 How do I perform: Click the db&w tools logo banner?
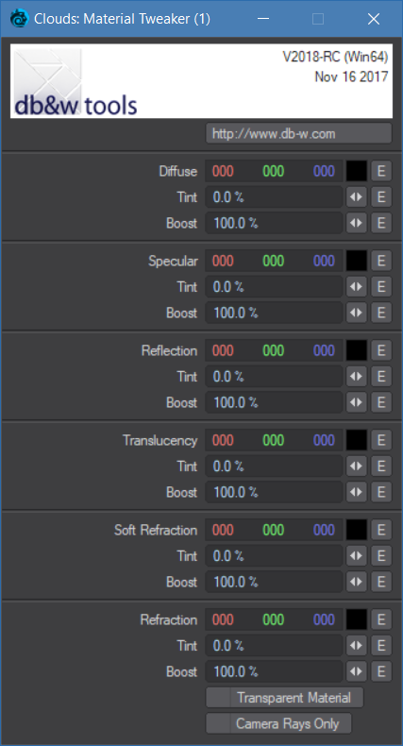click(202, 81)
